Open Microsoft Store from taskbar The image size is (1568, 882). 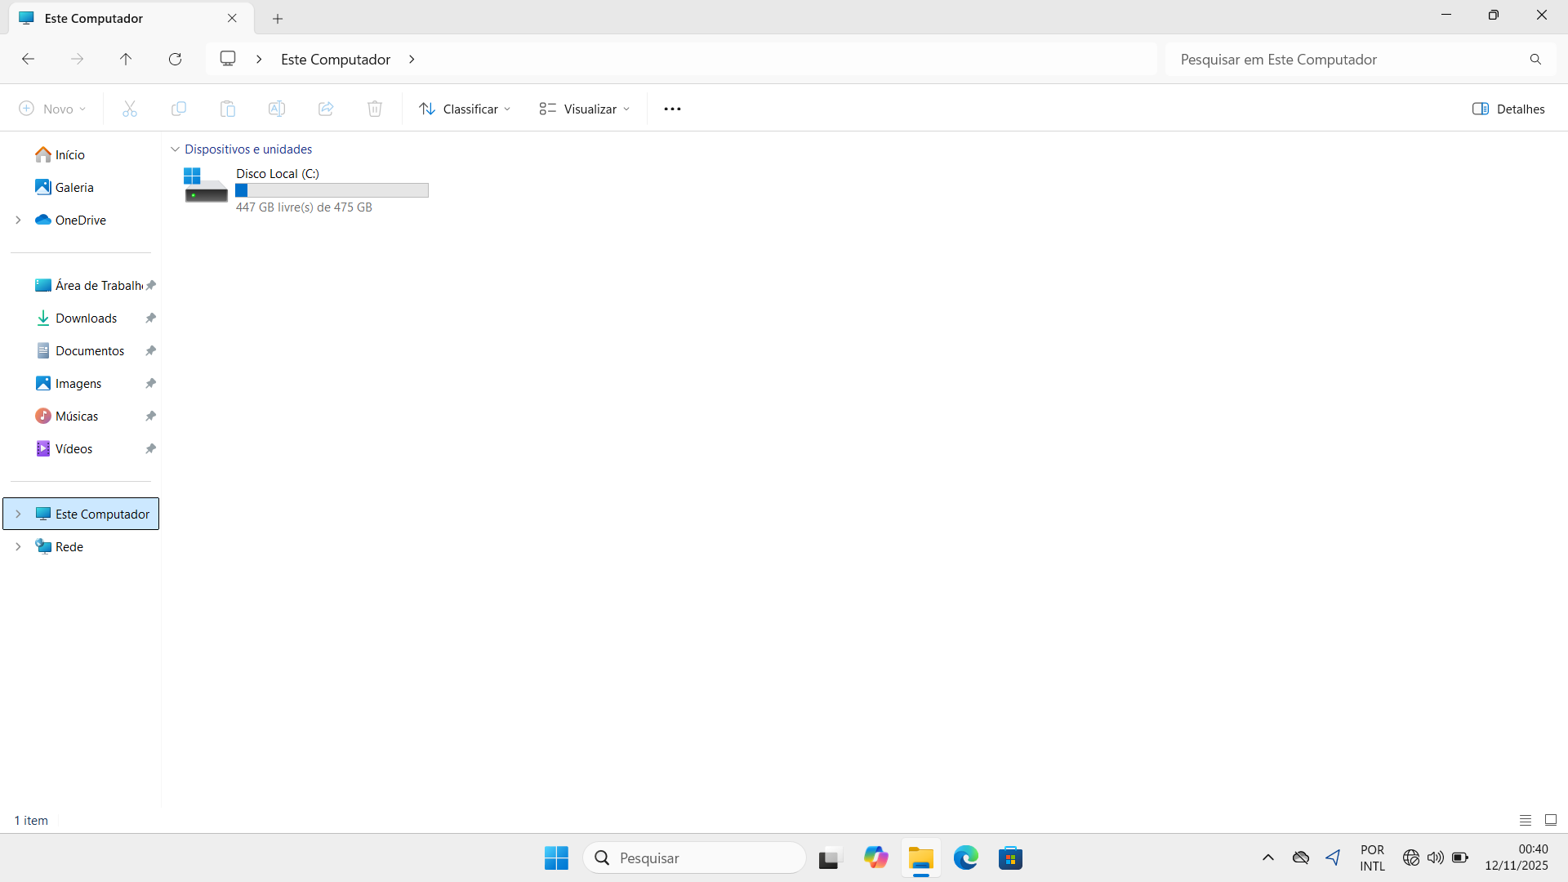coord(1010,857)
